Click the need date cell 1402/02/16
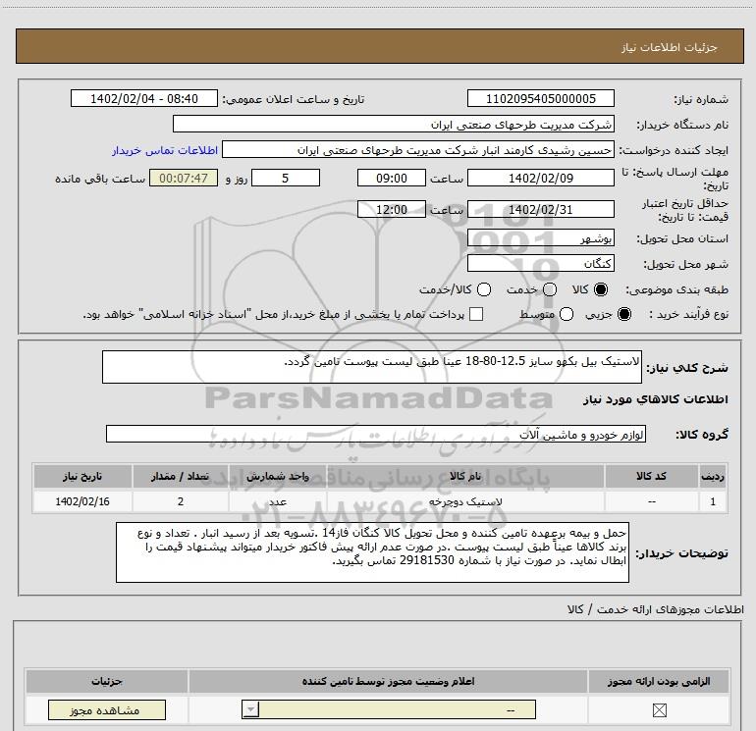756x731 pixels. 82,501
